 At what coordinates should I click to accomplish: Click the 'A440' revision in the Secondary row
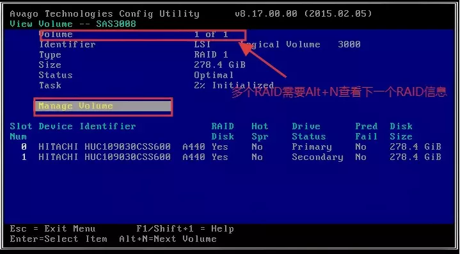tap(194, 157)
